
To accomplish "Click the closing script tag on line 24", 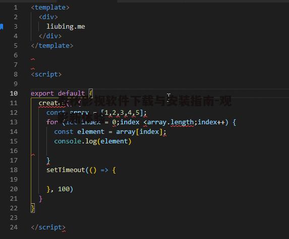I will [48, 227].
